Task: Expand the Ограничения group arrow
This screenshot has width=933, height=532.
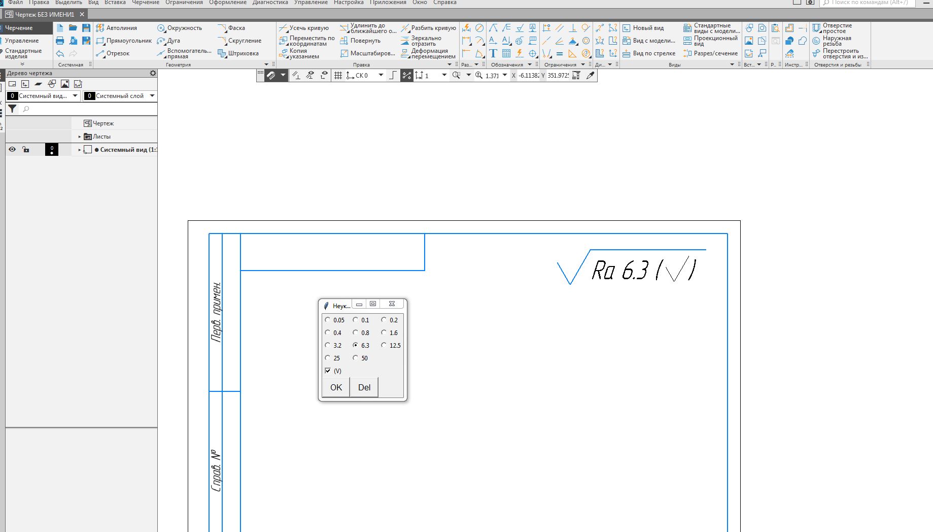Action: click(583, 64)
